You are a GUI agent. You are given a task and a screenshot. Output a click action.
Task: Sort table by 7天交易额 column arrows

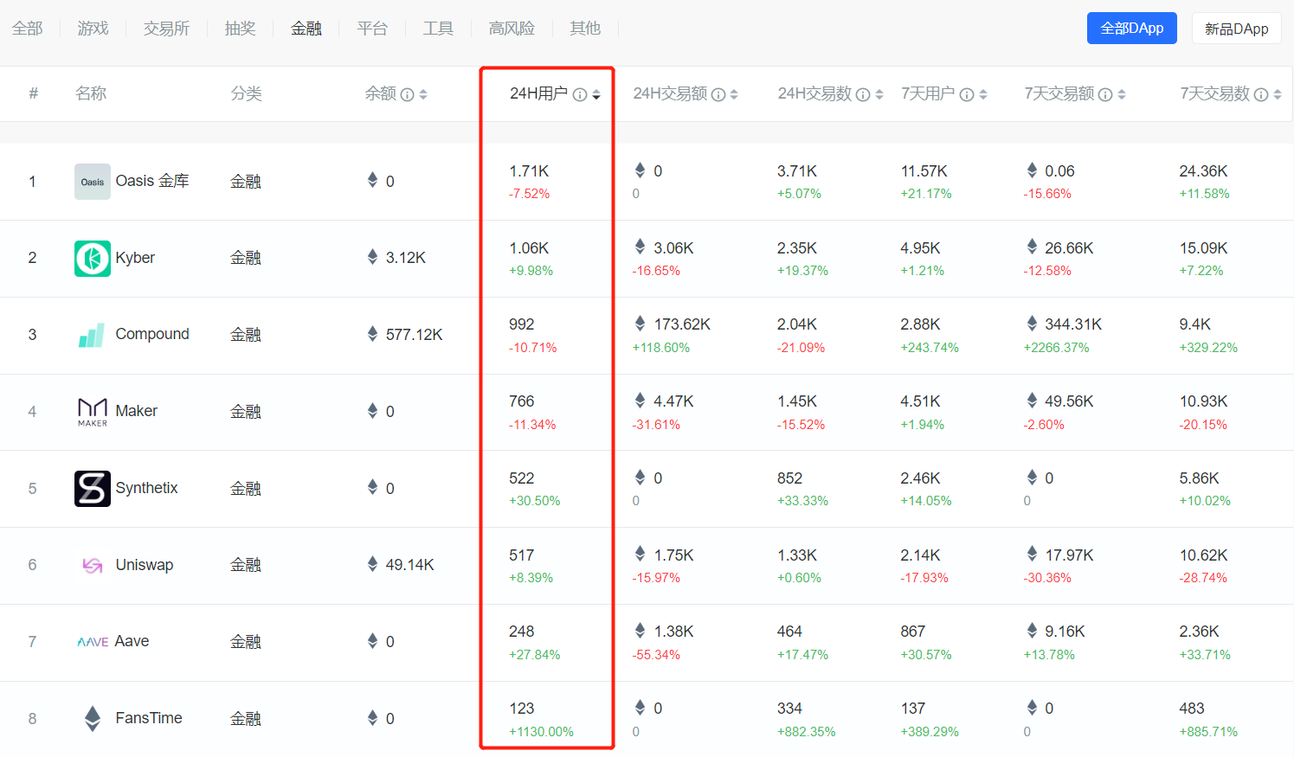coord(1122,94)
